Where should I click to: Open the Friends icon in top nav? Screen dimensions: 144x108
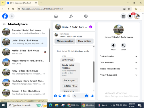(x=71, y=16)
